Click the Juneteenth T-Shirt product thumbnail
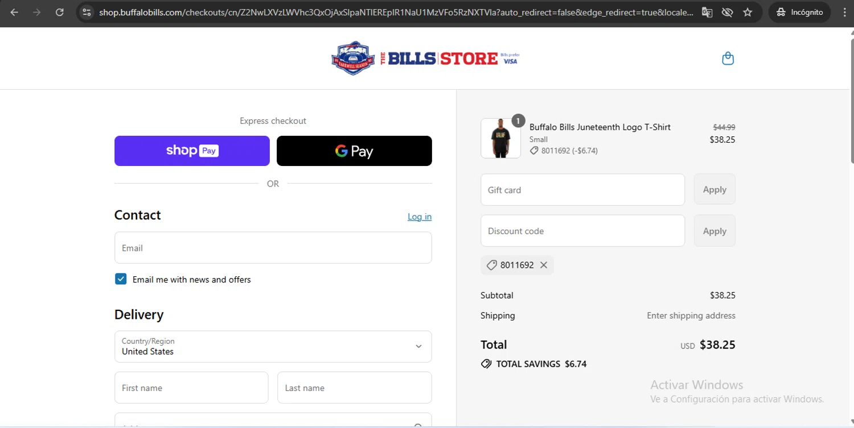The image size is (854, 428). click(500, 138)
